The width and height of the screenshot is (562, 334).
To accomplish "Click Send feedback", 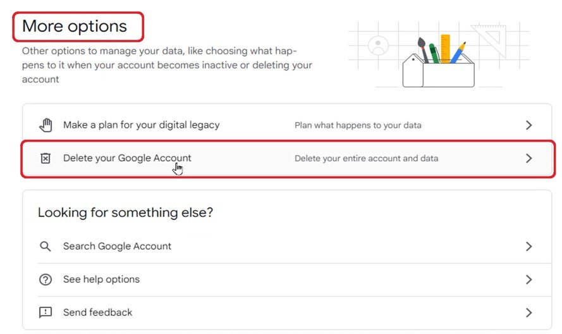I will (x=97, y=312).
